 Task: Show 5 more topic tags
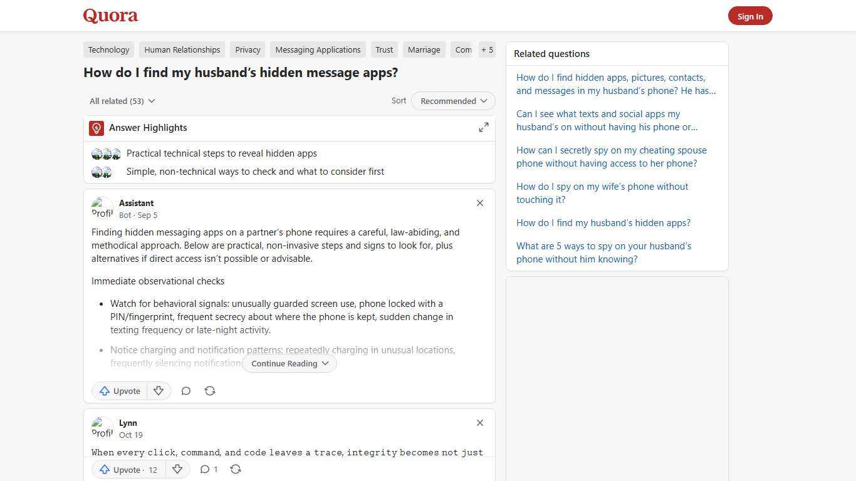click(487, 49)
